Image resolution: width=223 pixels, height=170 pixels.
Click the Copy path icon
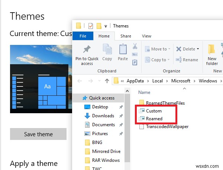tap(135, 55)
